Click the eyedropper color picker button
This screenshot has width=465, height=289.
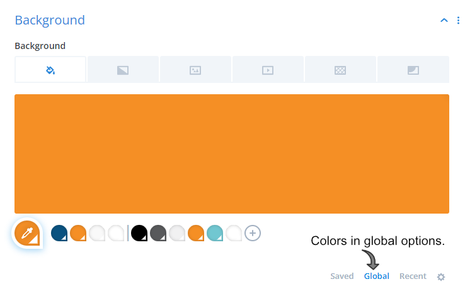27,233
